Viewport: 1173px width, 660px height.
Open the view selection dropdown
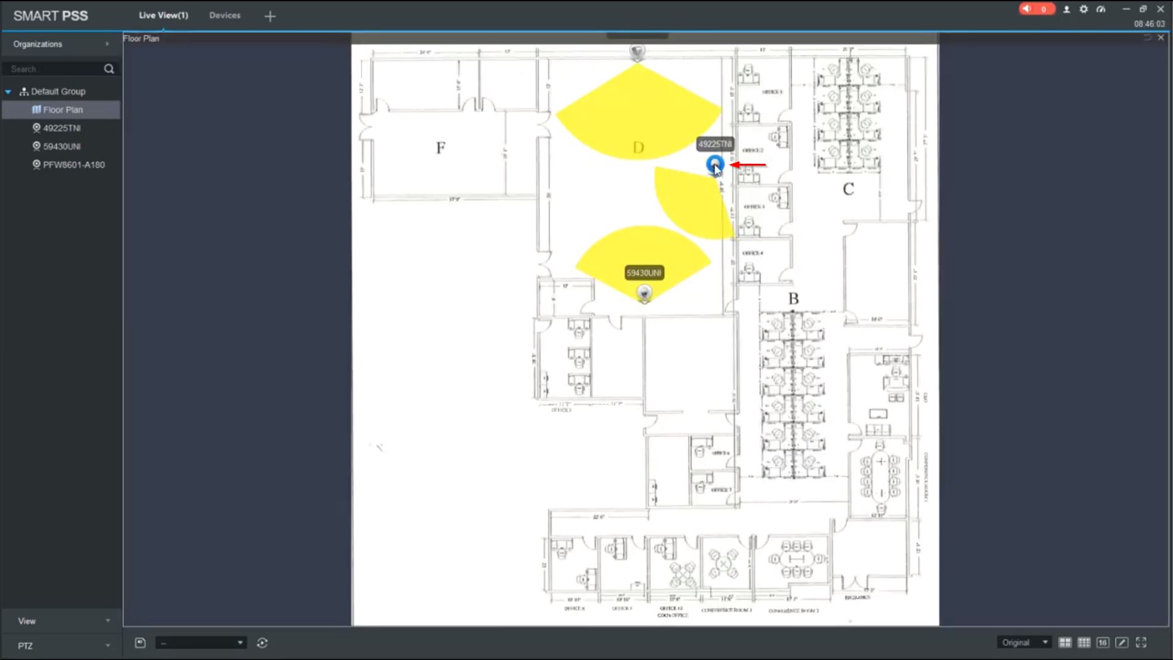(200, 642)
